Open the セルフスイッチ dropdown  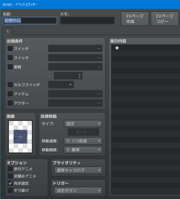click(61, 85)
